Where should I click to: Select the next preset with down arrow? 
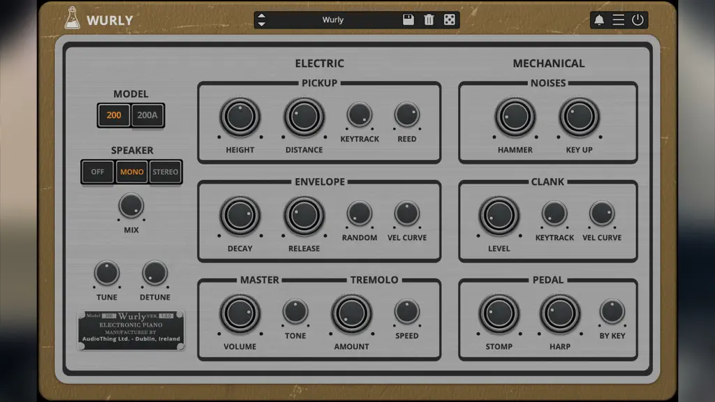click(x=261, y=24)
